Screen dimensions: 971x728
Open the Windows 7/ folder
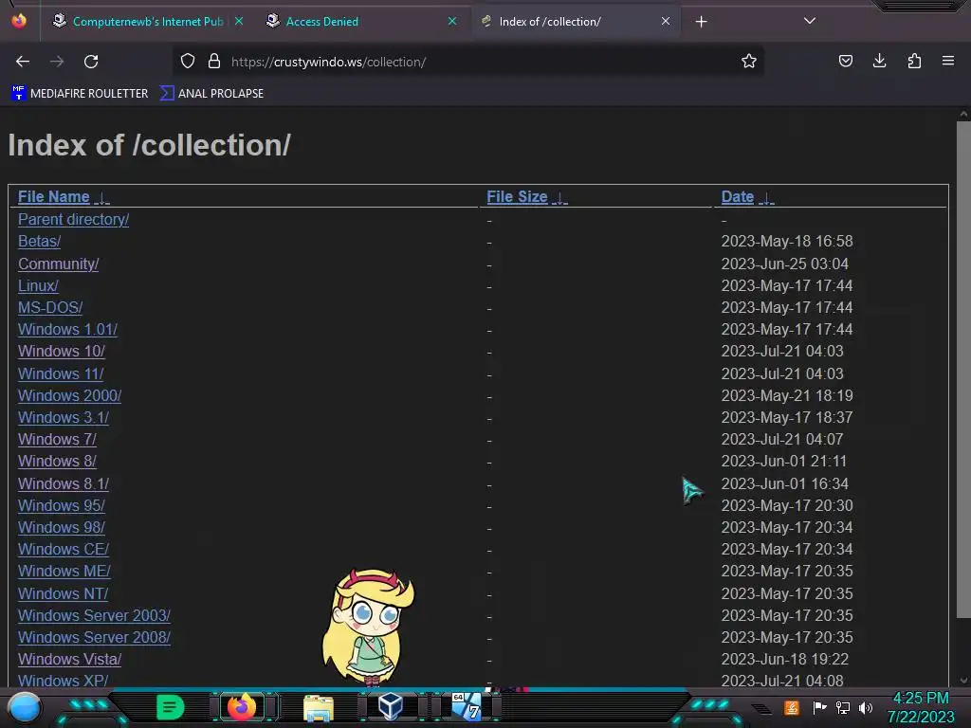[57, 440]
